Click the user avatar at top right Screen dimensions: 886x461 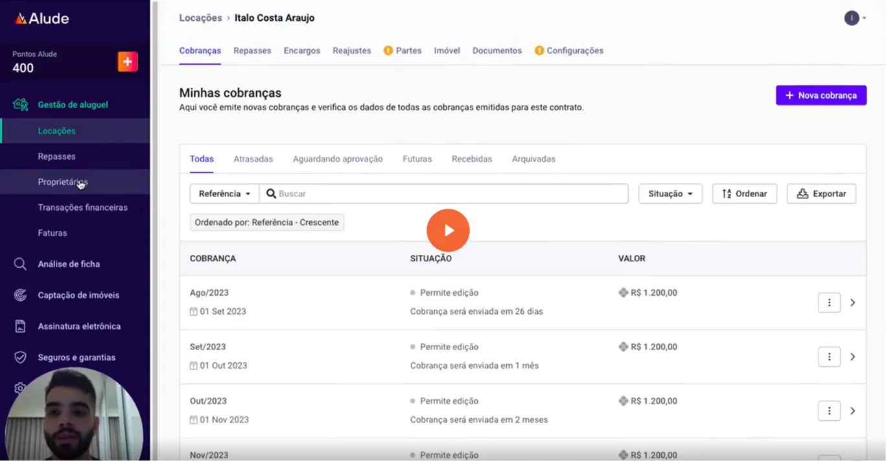(x=851, y=18)
